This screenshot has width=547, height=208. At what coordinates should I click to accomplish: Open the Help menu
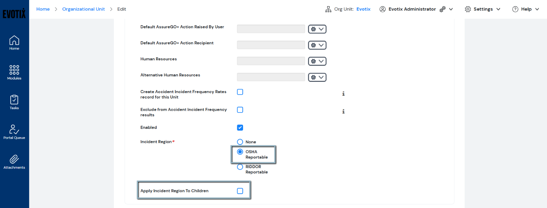click(525, 9)
